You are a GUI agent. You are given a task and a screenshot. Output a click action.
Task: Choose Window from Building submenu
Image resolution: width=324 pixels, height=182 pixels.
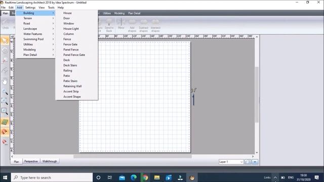pos(76,23)
